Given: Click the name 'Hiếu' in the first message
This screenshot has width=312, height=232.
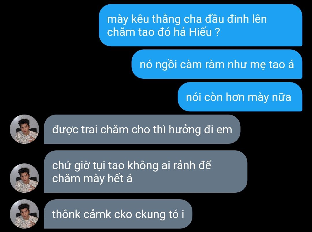Looking at the screenshot, I should 200,32.
